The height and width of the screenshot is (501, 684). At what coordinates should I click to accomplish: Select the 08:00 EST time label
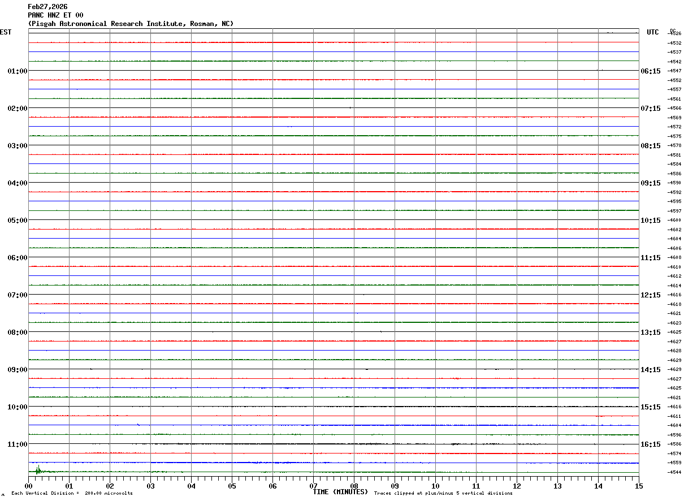(x=18, y=332)
